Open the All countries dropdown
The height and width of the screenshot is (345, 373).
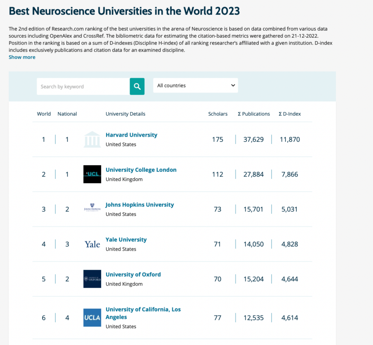click(x=195, y=85)
